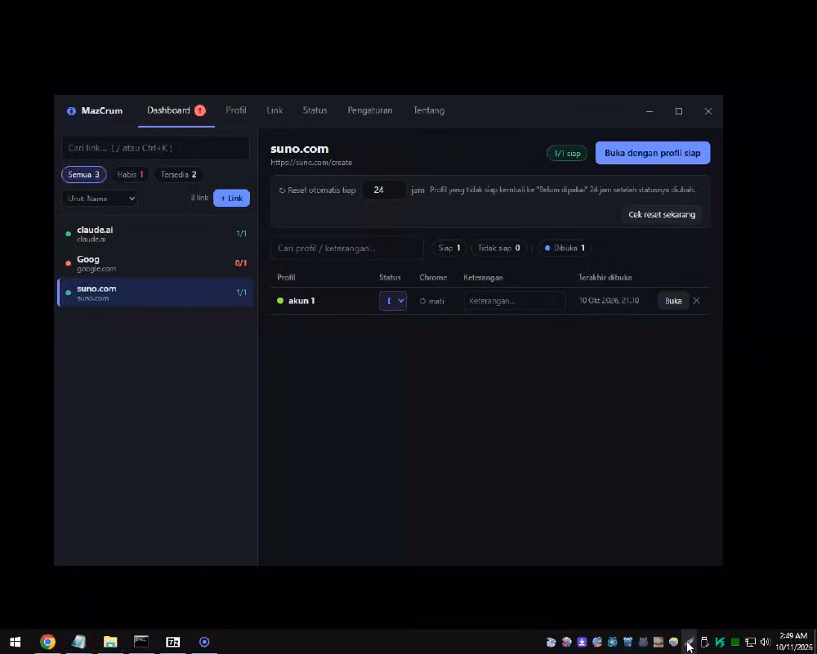Image resolution: width=817 pixels, height=654 pixels.
Task: Click Buka dengan profil siap button
Action: [x=652, y=154]
